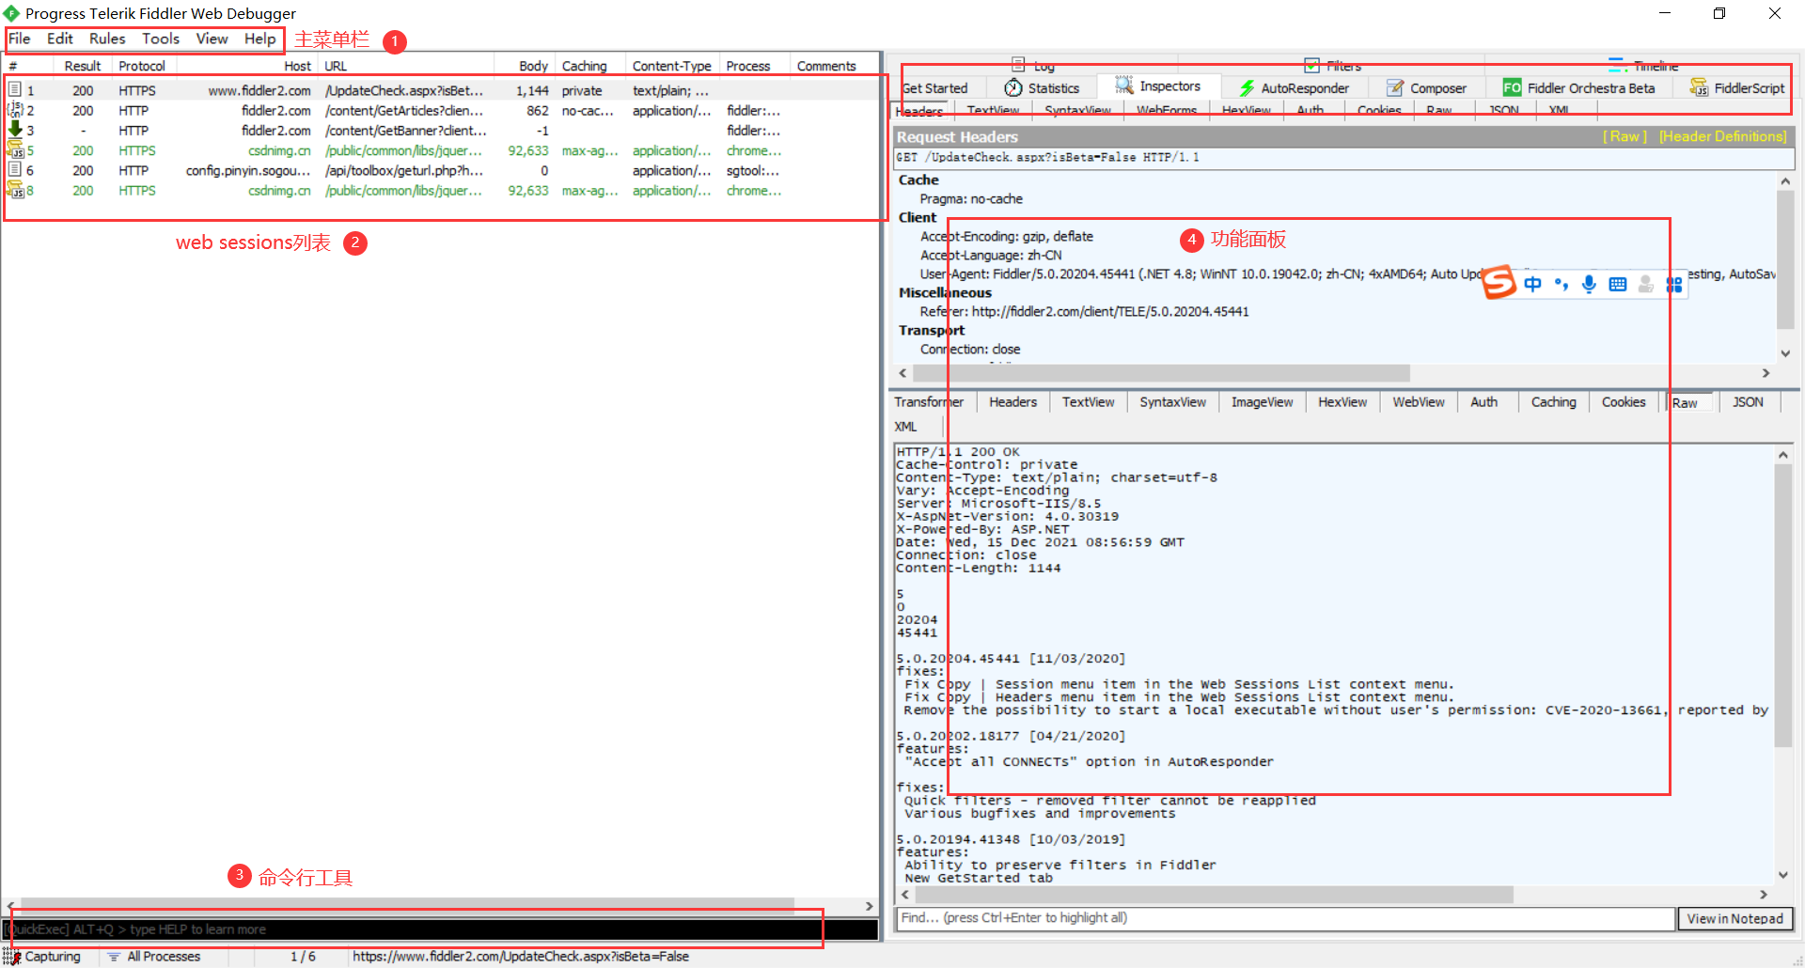1805x968 pixels.
Task: Select the /content/GetArticles session row
Action: [x=442, y=110]
